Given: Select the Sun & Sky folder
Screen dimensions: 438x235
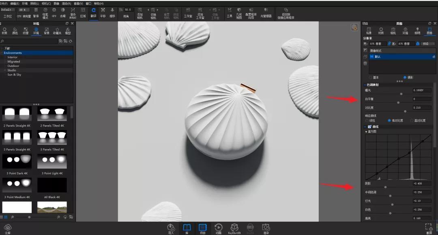Looking at the screenshot, I should pyautogui.click(x=14, y=75).
